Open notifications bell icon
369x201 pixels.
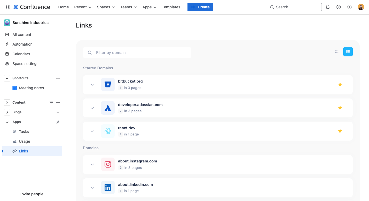point(328,7)
